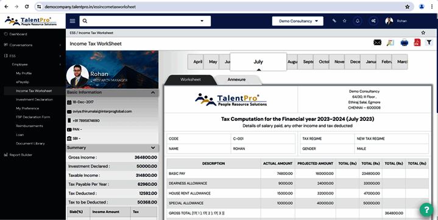Open the filter funnel icon
The image size is (438, 220).
tap(429, 43)
